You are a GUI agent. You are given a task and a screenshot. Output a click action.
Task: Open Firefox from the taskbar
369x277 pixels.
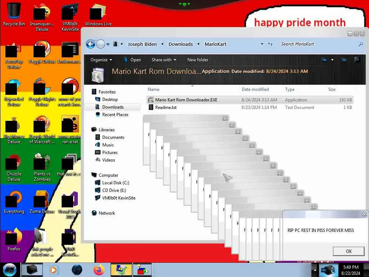coord(99,270)
